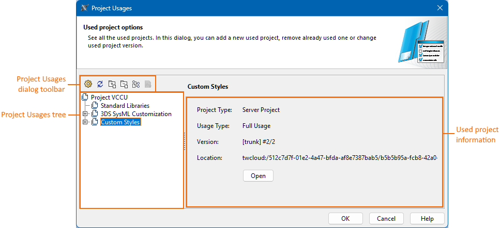Open the gear options icon in the toolbar
This screenshot has height=228, width=500.
point(88,84)
